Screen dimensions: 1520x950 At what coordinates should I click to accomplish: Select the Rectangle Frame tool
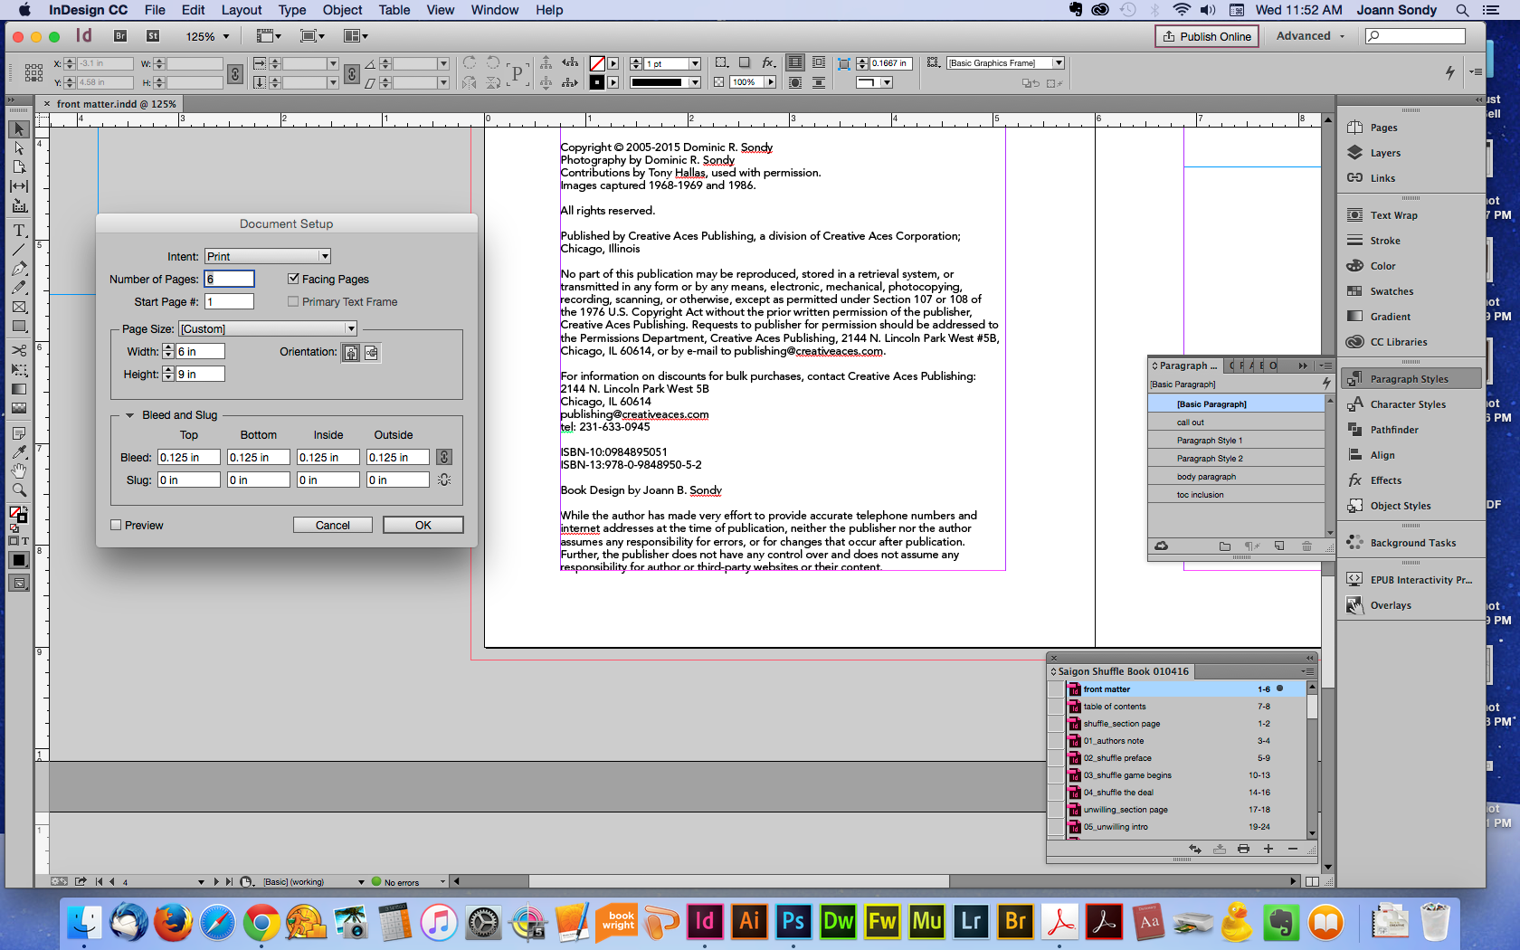coord(19,307)
